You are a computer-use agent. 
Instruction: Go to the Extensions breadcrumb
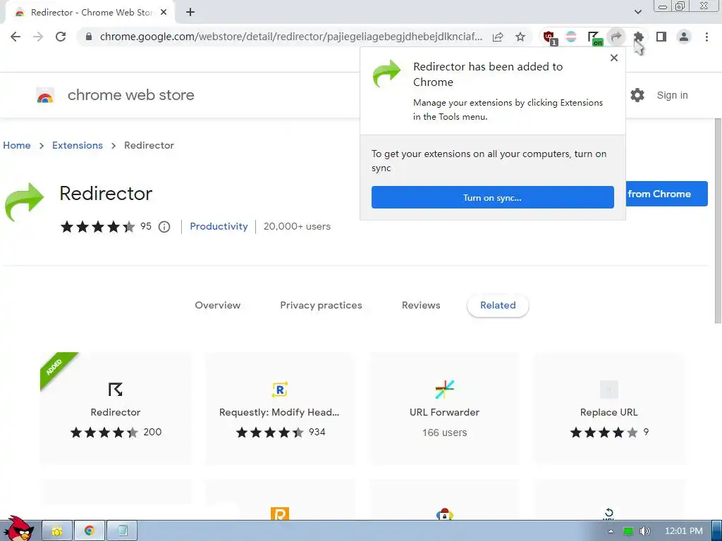[x=78, y=145]
